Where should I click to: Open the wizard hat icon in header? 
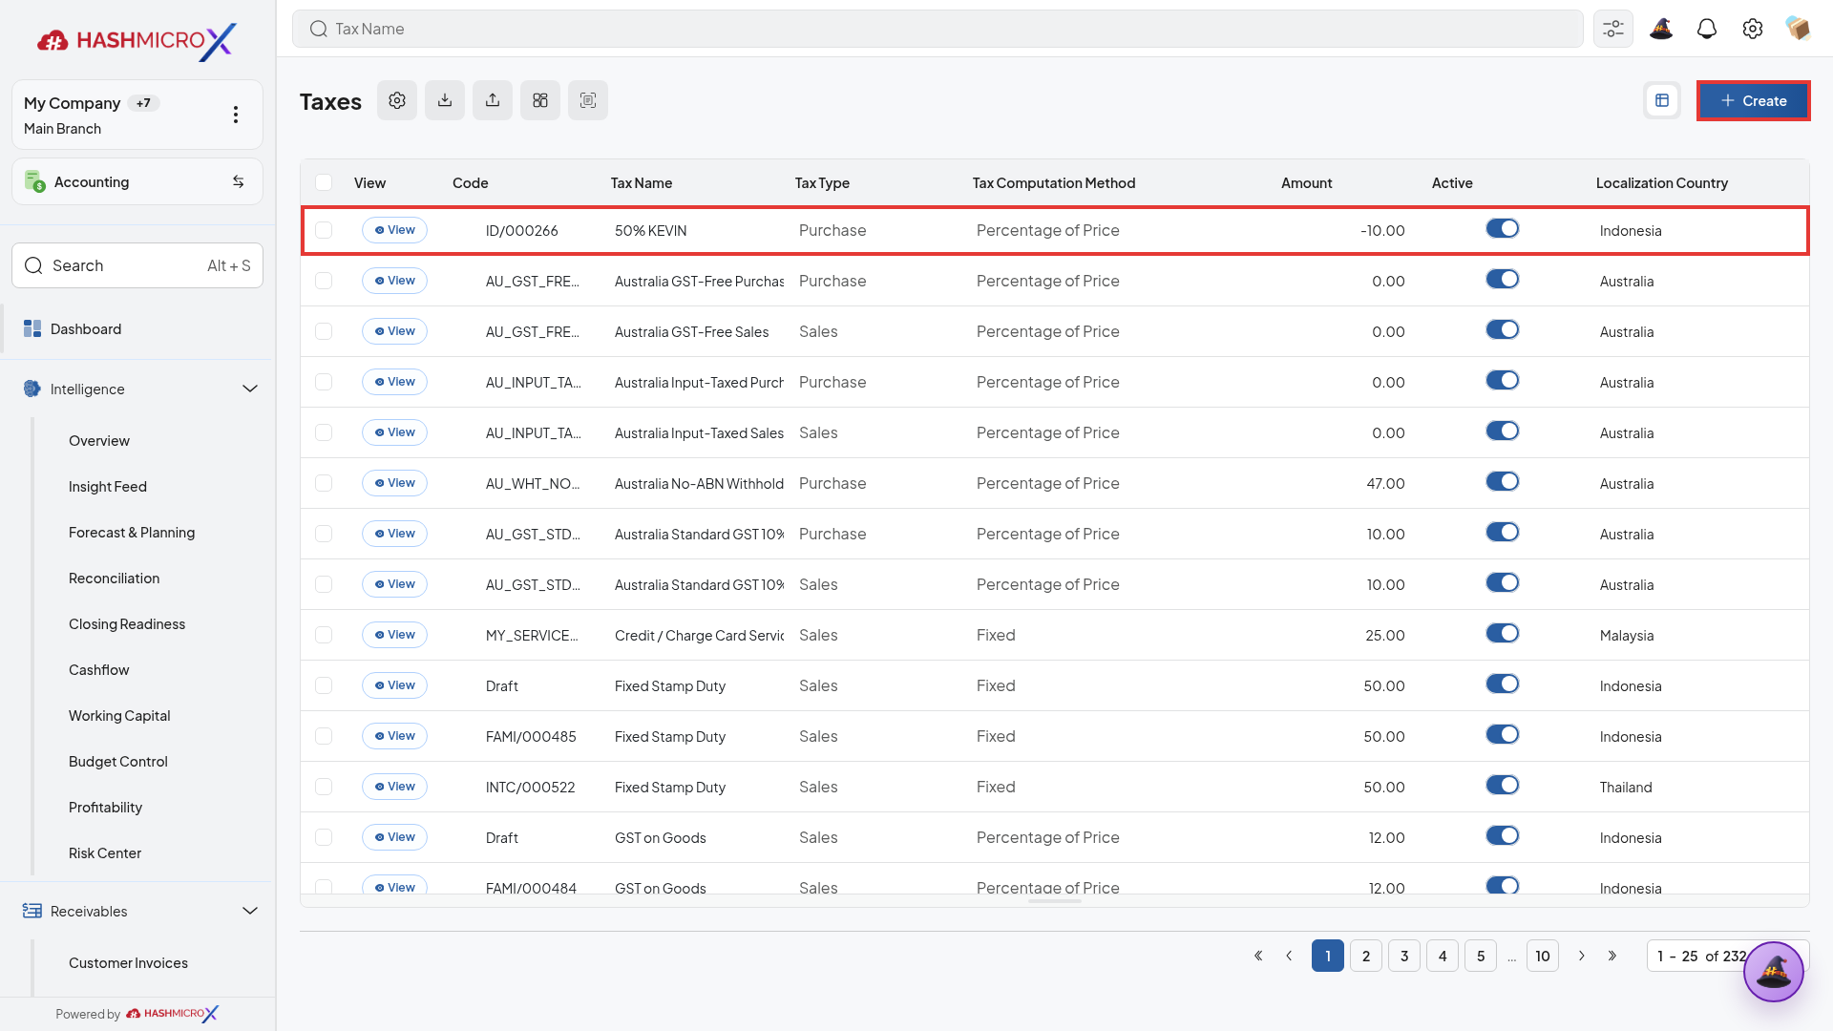[x=1661, y=29]
